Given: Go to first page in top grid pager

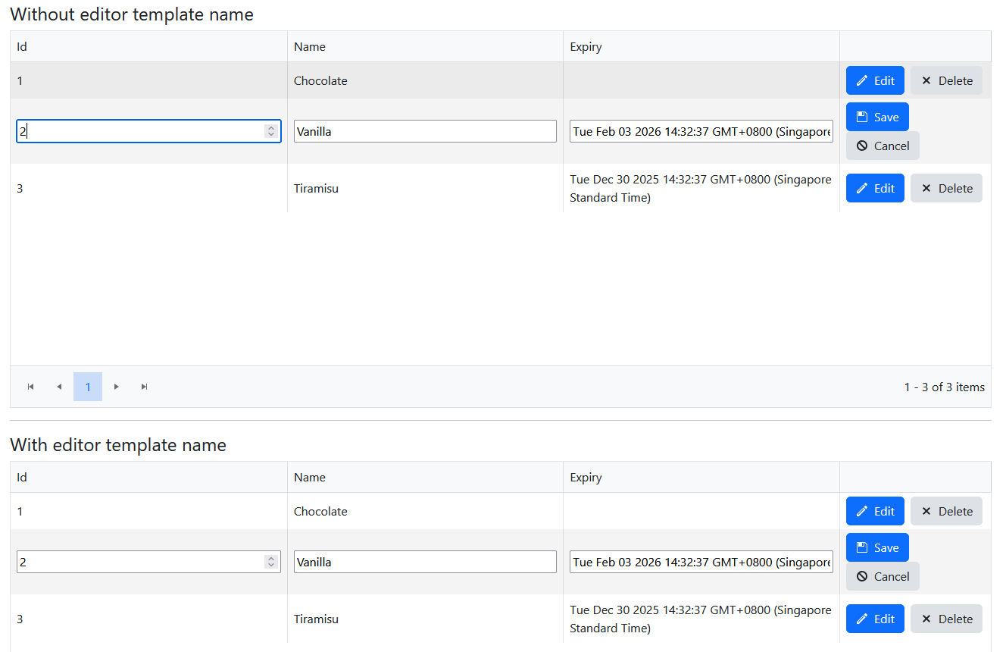Looking at the screenshot, I should click(31, 387).
